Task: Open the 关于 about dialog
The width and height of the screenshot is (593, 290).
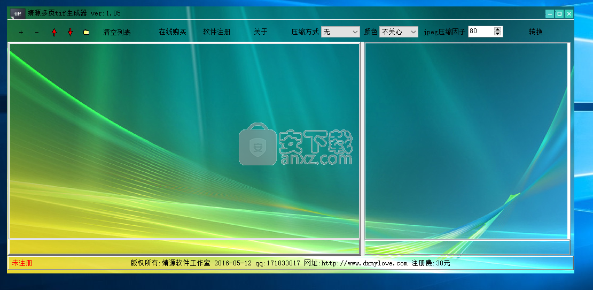Action: click(x=261, y=32)
